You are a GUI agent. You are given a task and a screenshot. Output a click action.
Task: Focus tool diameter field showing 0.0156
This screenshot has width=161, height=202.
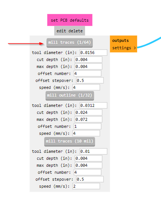coord(93,53)
